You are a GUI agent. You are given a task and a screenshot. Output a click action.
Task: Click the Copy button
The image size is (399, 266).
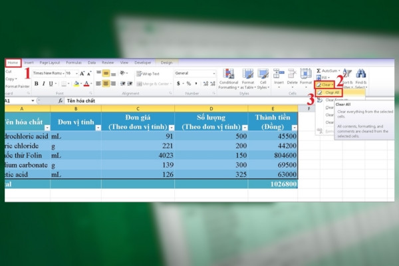(x=11, y=79)
